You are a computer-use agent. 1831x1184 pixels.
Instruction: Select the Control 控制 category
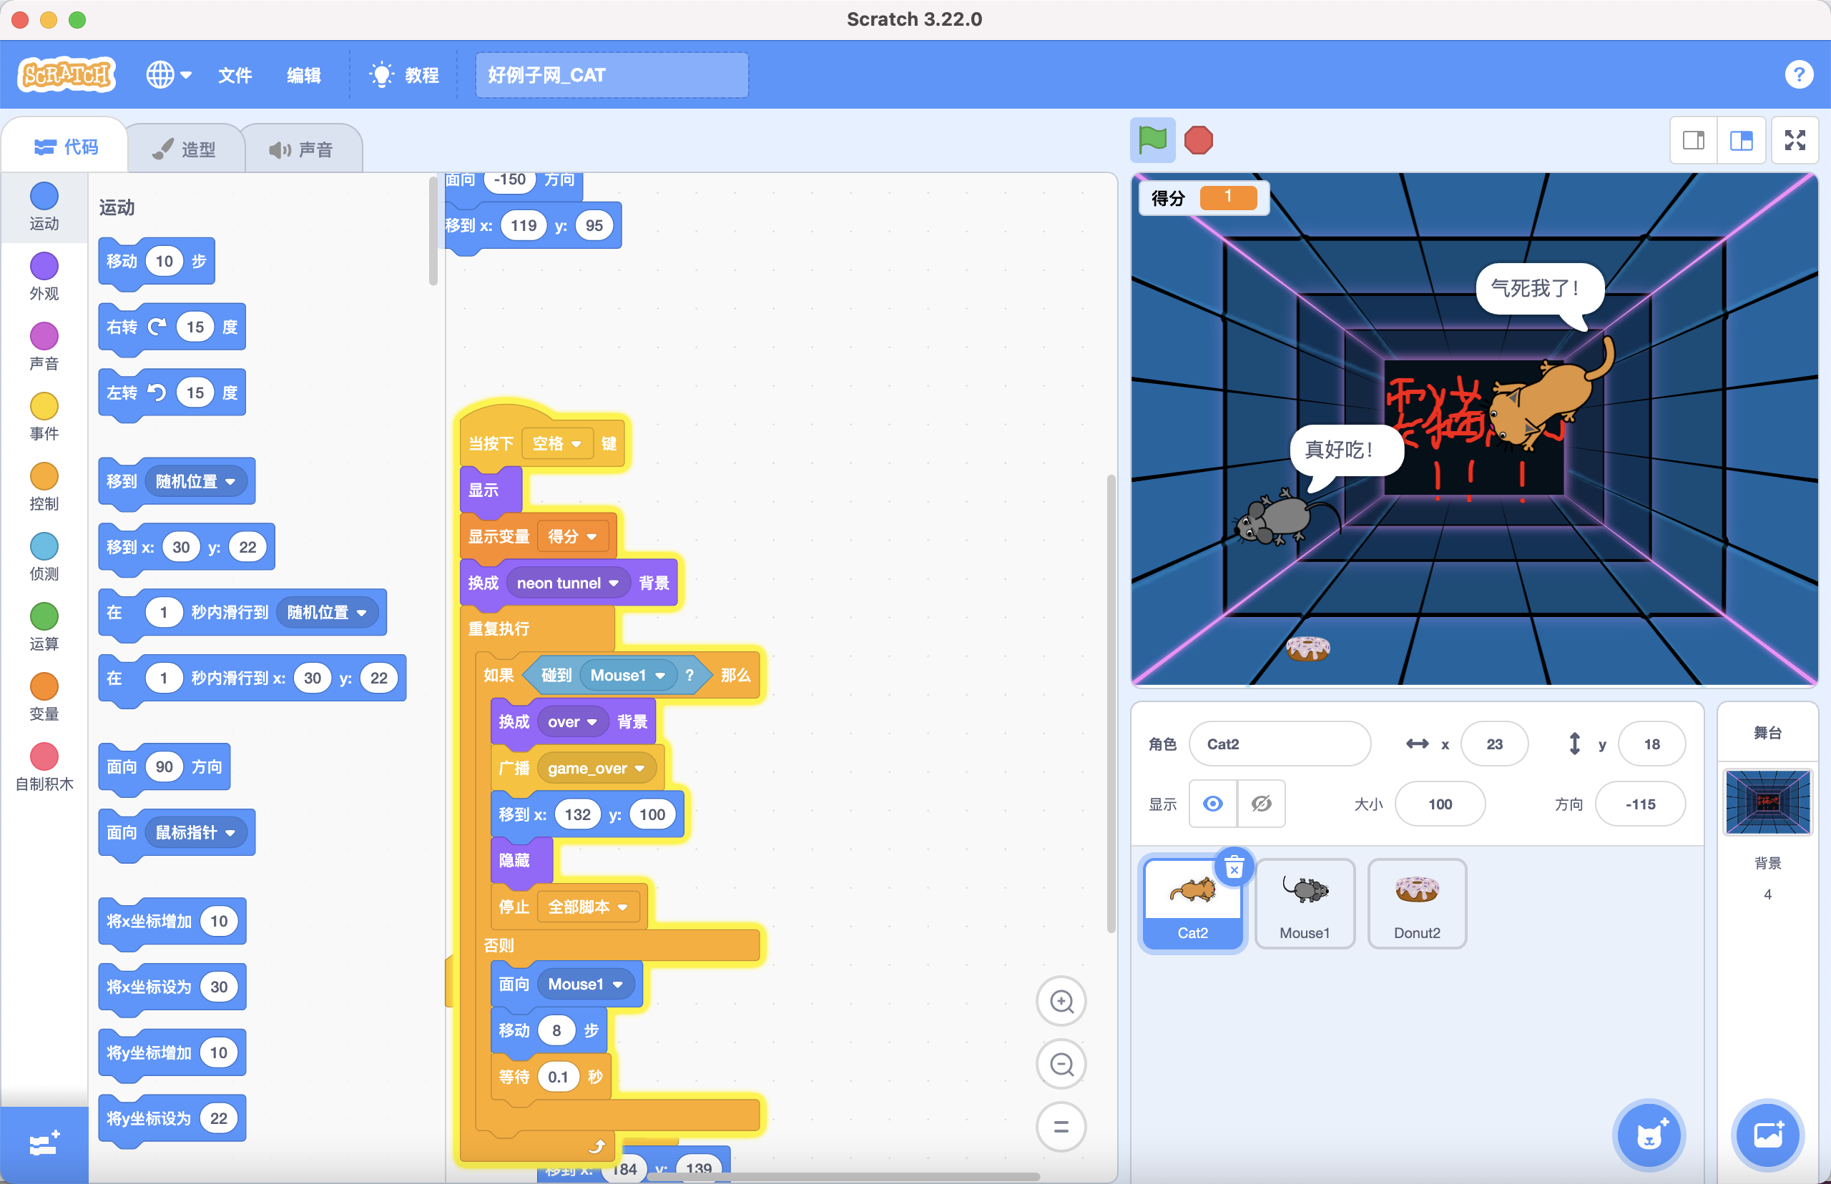[44, 486]
